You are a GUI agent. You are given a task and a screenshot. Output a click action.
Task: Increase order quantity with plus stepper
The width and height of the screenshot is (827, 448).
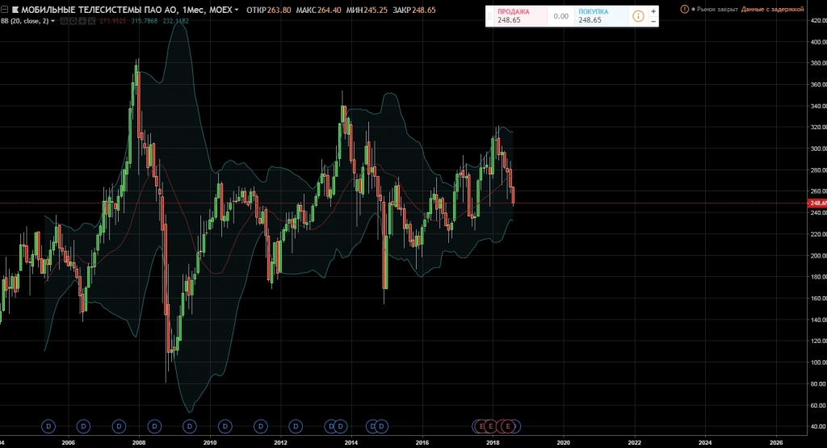(x=653, y=11)
